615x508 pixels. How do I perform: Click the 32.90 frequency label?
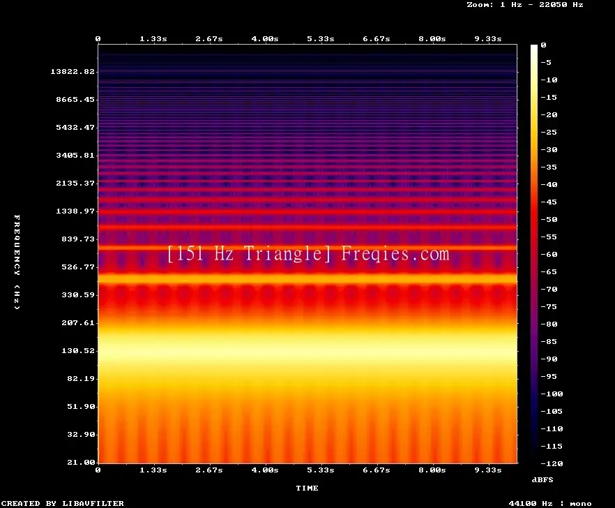coord(81,434)
